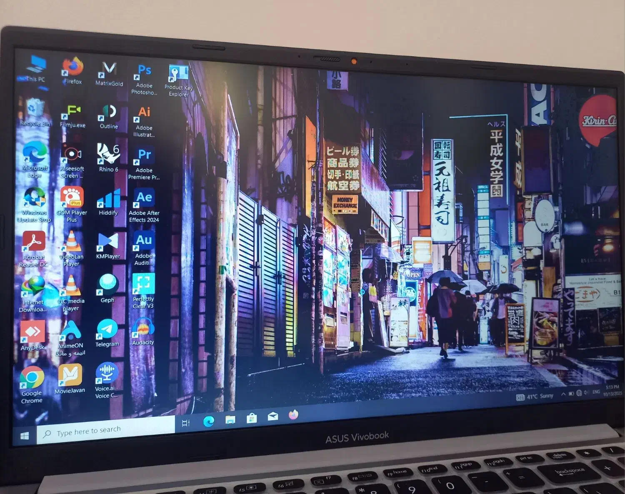Open Task View from the taskbar

(186, 423)
